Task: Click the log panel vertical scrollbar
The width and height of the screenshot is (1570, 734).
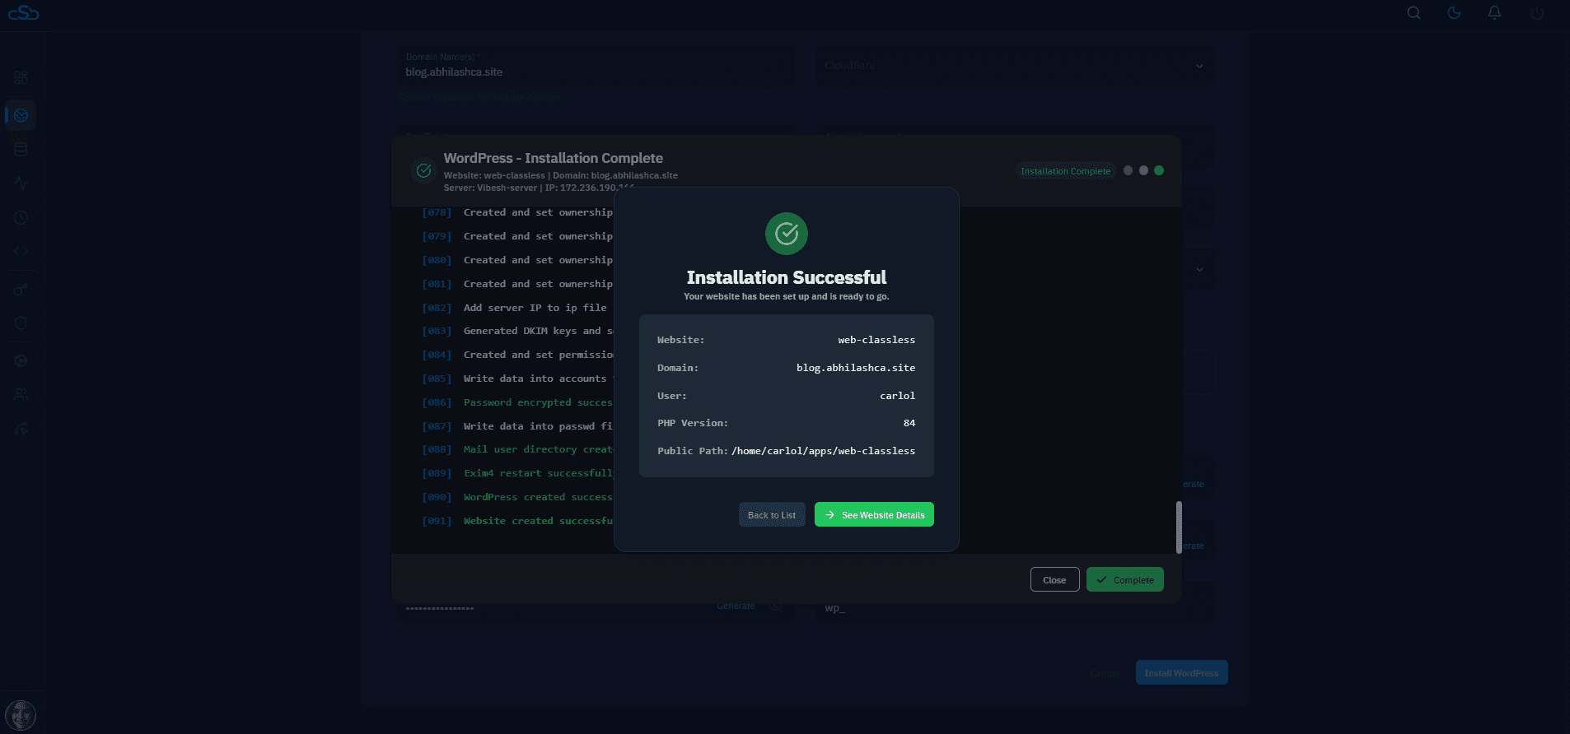Action: 1179,527
